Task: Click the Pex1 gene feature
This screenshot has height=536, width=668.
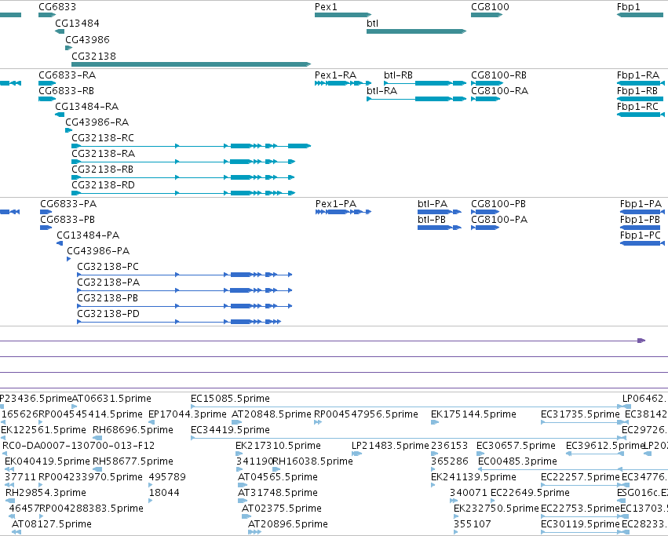Action: (x=343, y=15)
